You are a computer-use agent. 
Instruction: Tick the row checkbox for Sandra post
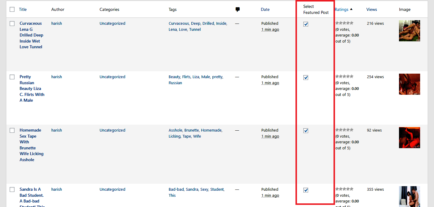click(x=12, y=189)
